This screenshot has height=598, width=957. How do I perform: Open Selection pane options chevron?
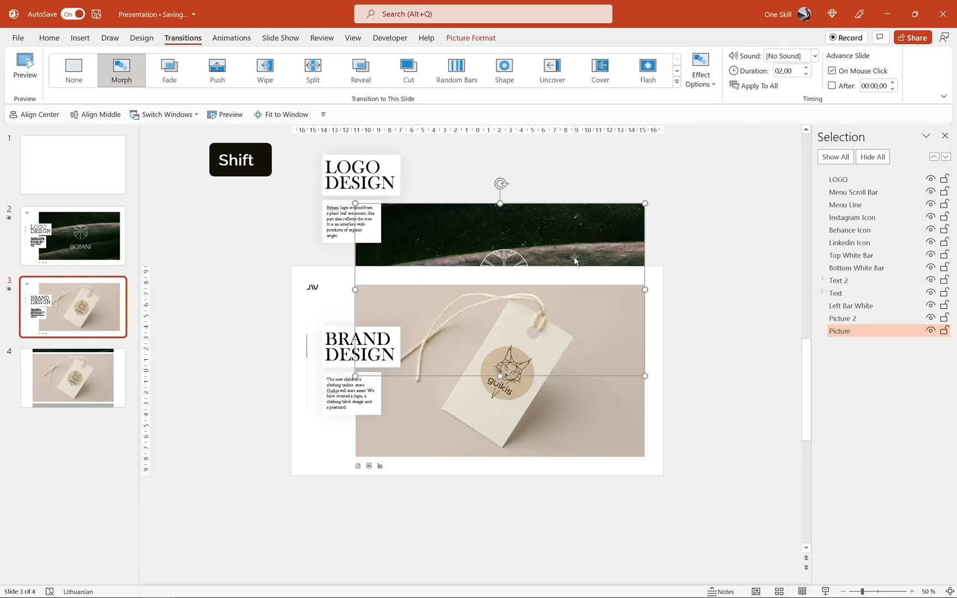(926, 136)
